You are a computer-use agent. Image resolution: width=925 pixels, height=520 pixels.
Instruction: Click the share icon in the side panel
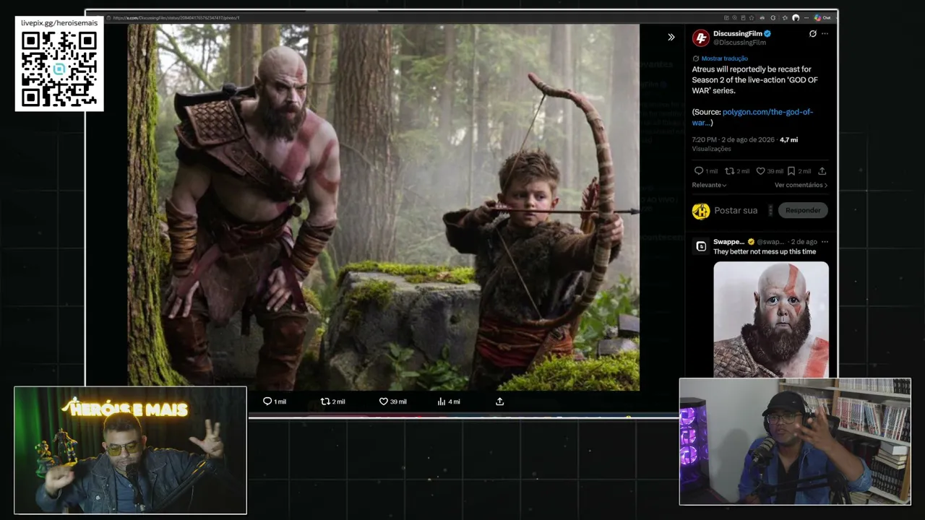click(822, 171)
